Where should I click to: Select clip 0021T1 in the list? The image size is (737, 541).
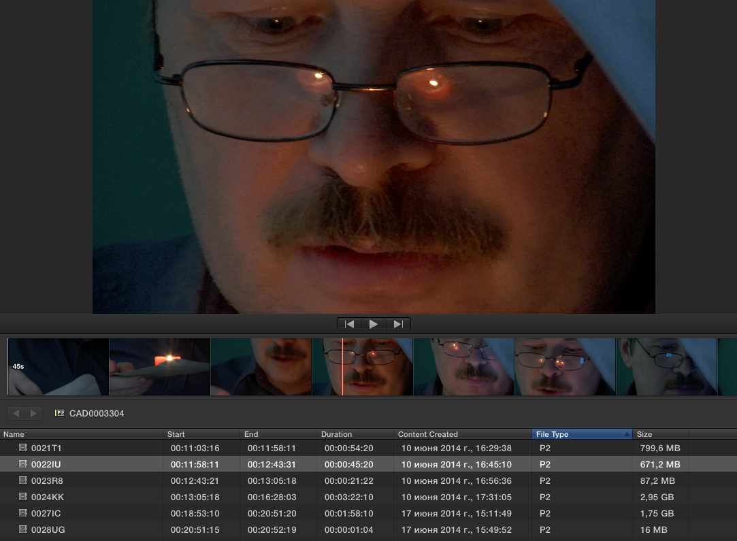click(369, 448)
